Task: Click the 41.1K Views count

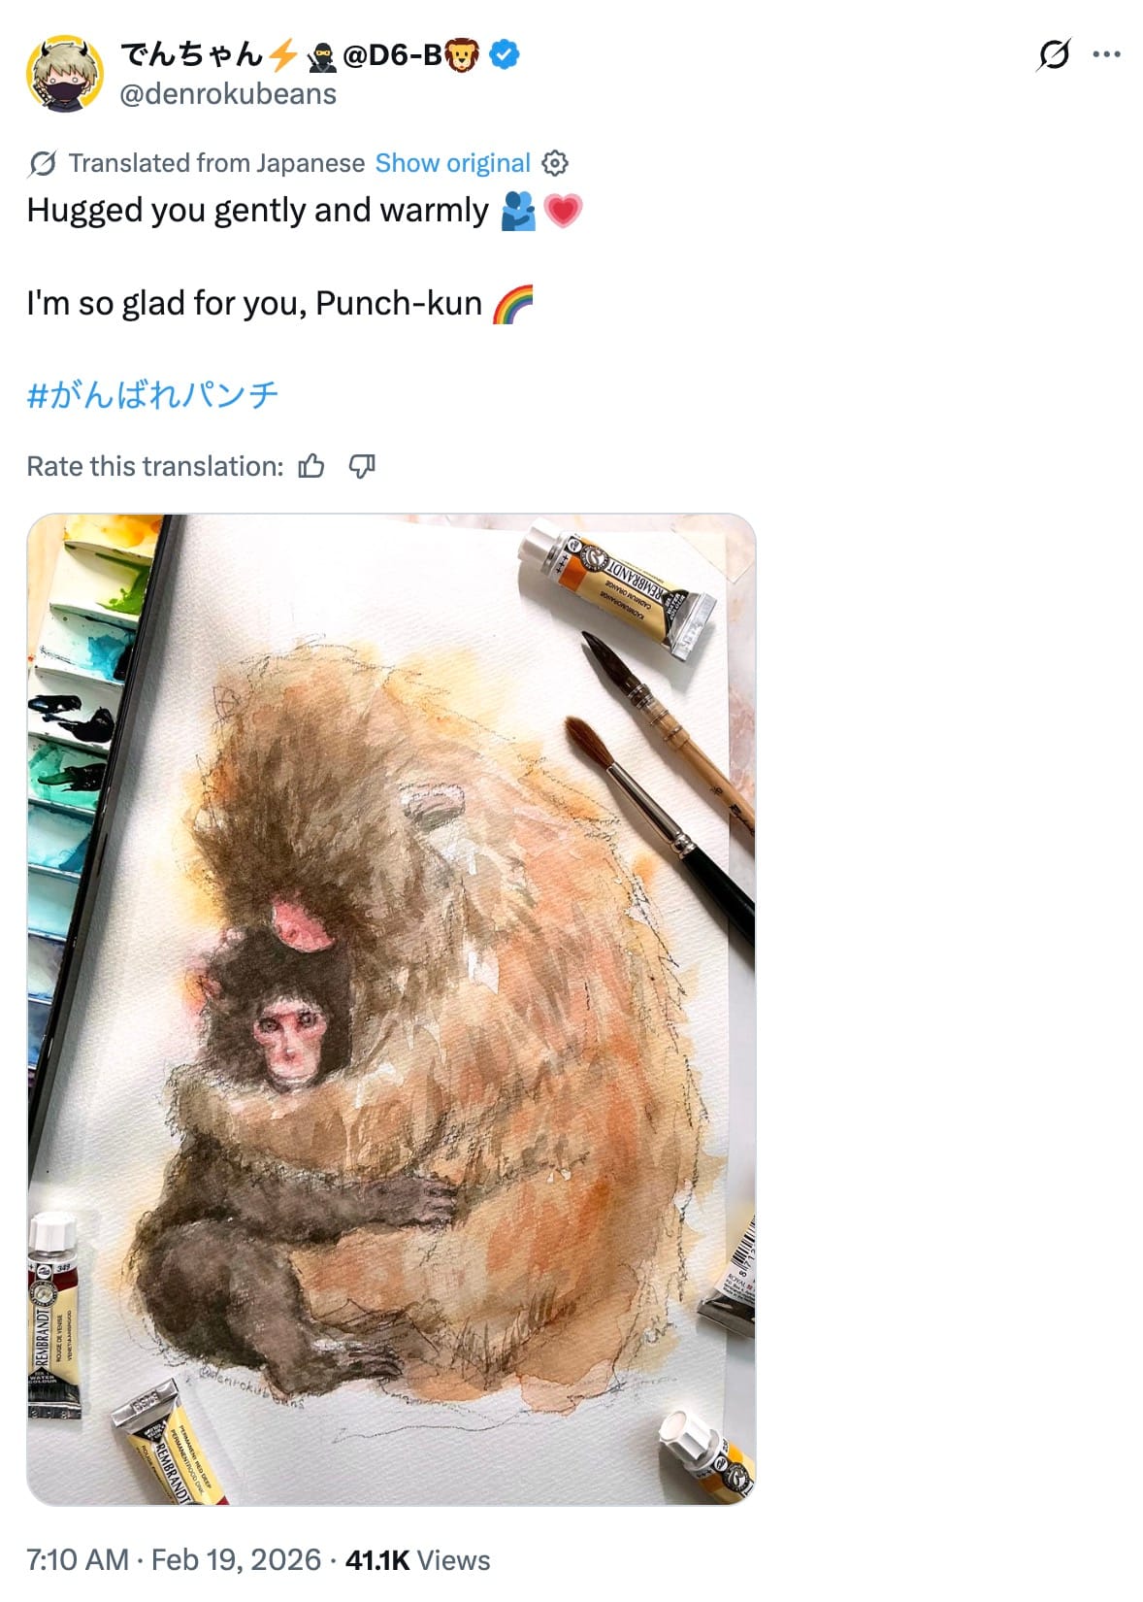Action: point(417,1559)
